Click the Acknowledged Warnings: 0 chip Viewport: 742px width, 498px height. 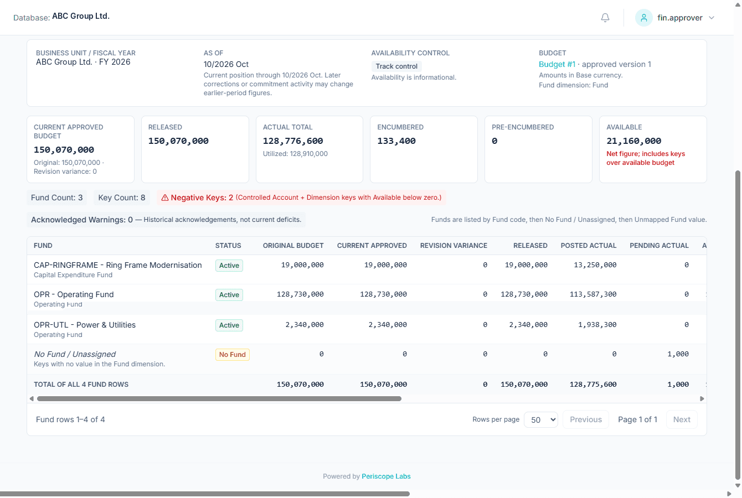(166, 220)
